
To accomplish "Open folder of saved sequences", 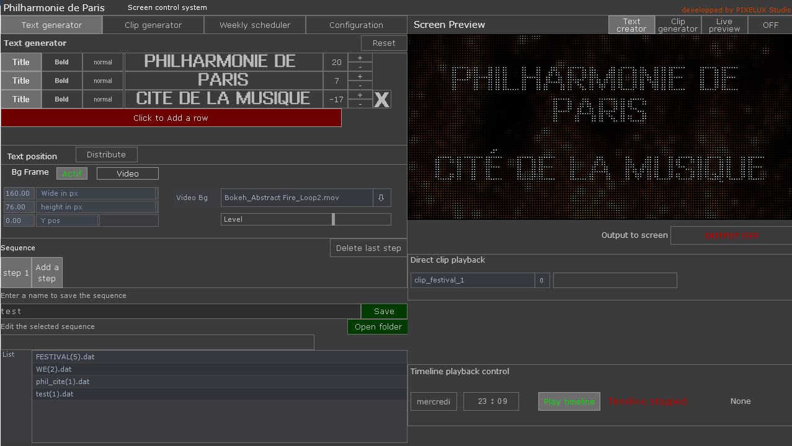I will coord(378,326).
